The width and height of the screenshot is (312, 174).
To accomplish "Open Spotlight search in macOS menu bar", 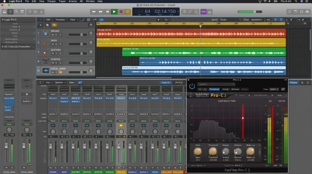I will [296, 1].
